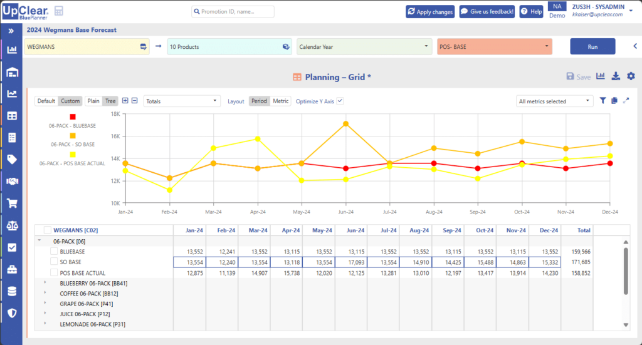Click the product picker icon in 10 Products field
The height and width of the screenshot is (345, 642).
pos(286,46)
